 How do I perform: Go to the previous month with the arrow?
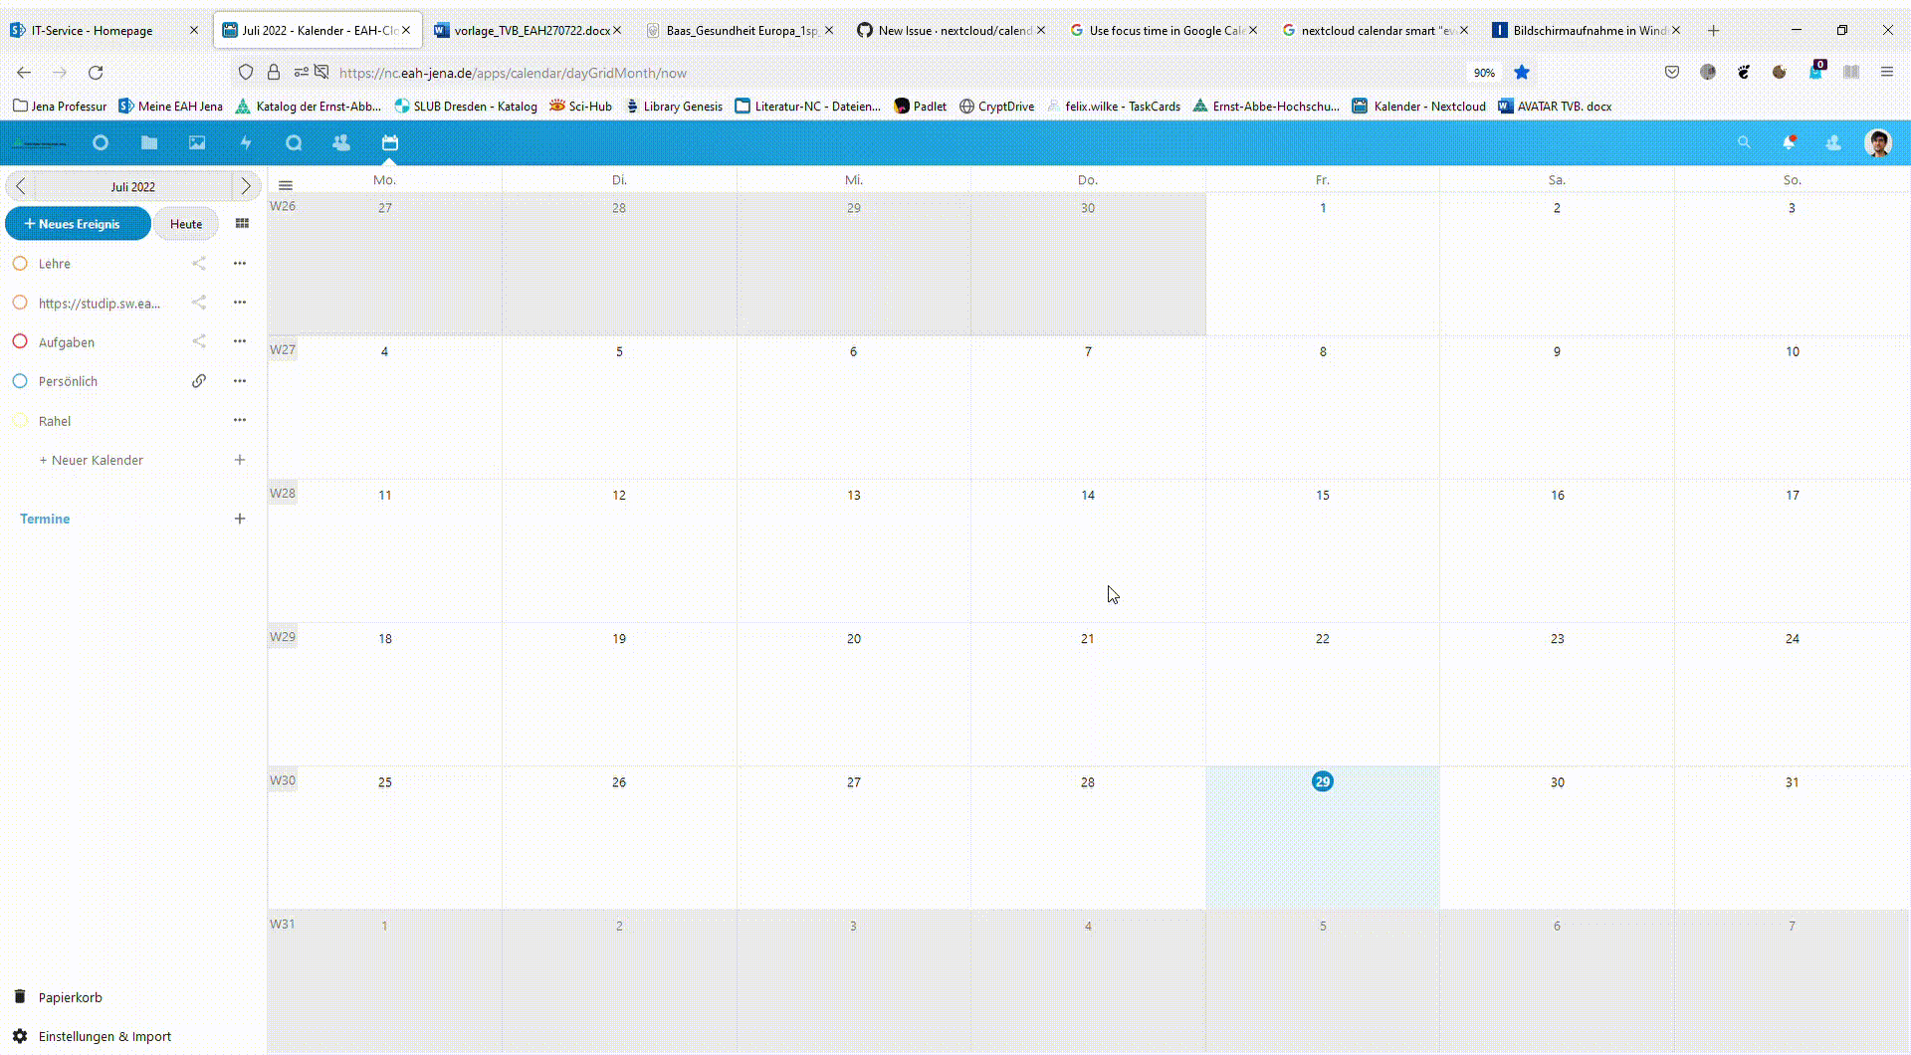tap(20, 186)
